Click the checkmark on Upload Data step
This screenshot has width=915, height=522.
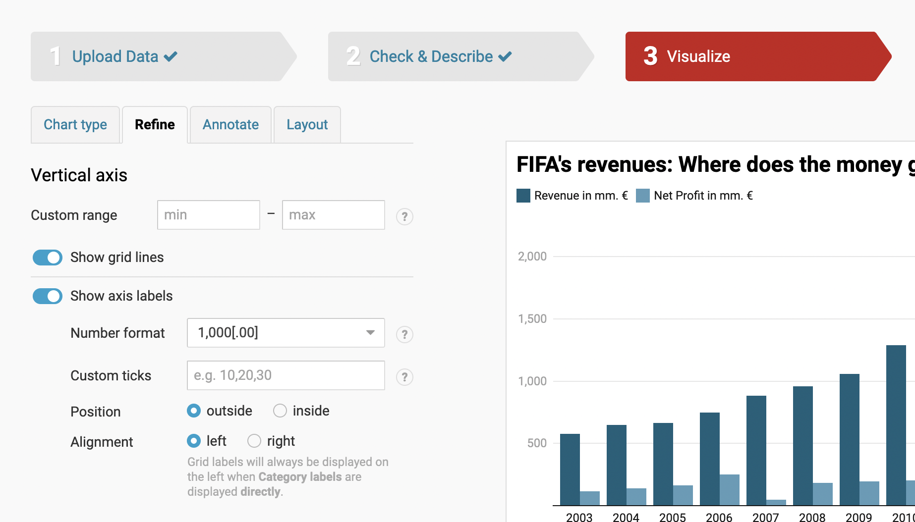coord(171,56)
